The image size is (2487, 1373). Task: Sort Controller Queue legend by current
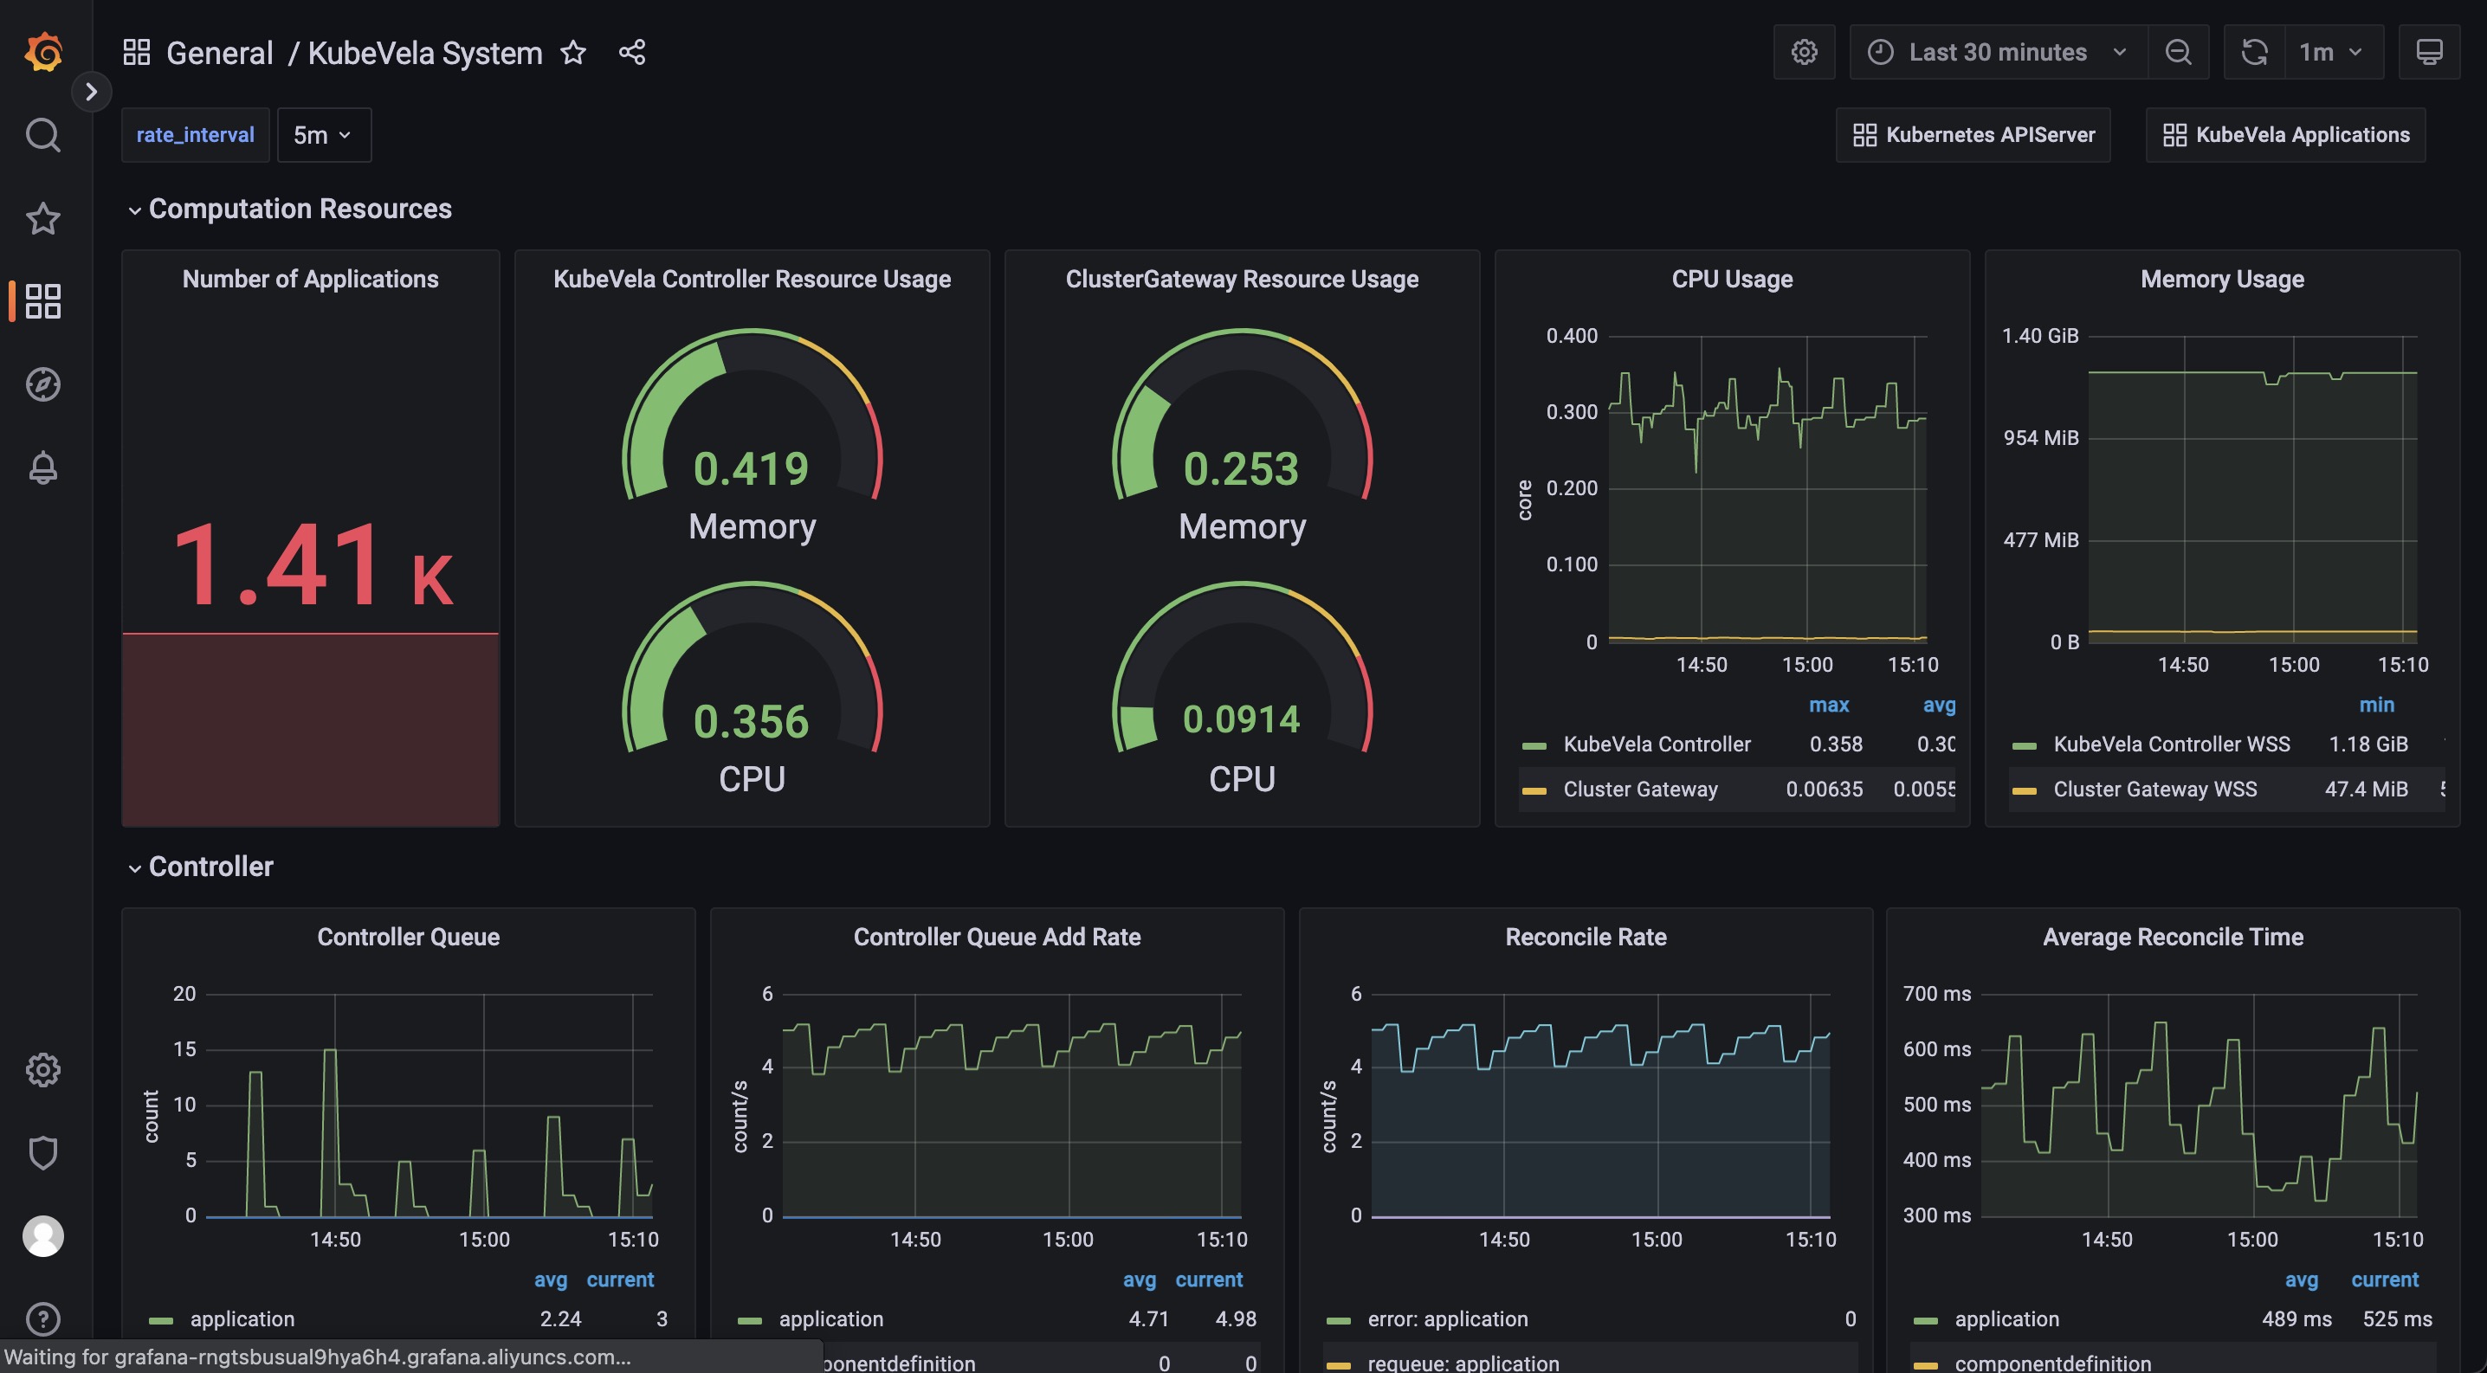click(x=620, y=1280)
